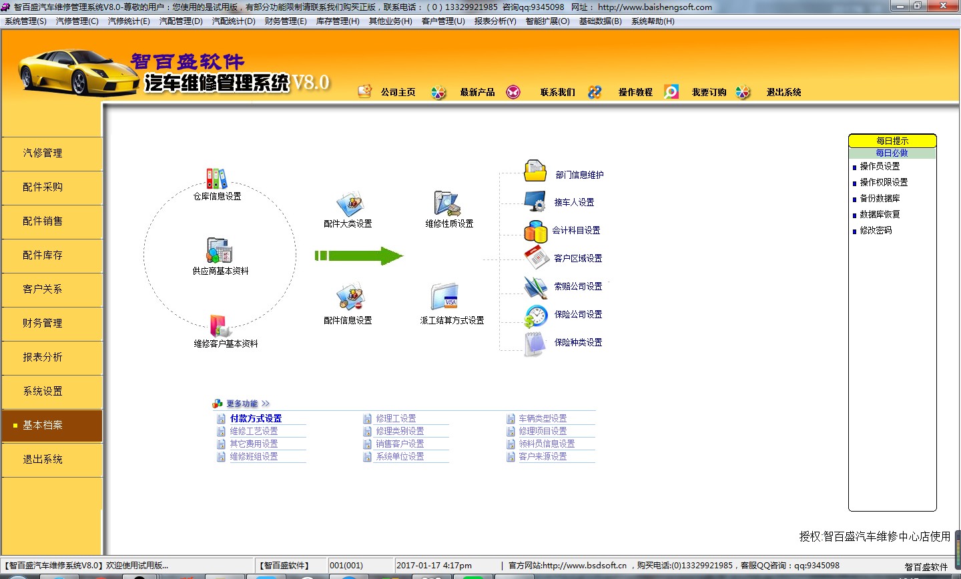Open the 系统管理(S) menu
This screenshot has height=579, width=961.
point(25,21)
